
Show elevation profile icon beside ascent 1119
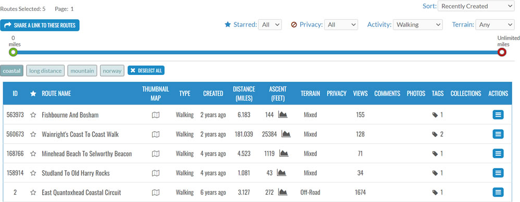pos(283,153)
